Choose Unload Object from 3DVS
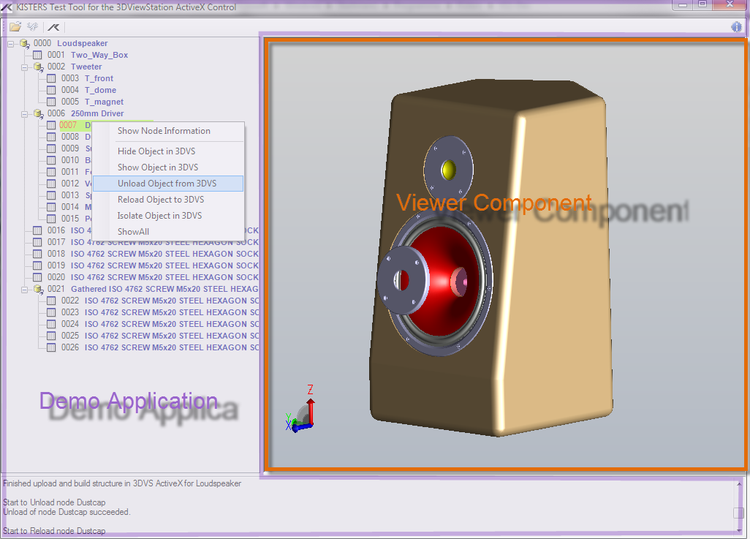Image resolution: width=750 pixels, height=539 pixels. coord(168,184)
